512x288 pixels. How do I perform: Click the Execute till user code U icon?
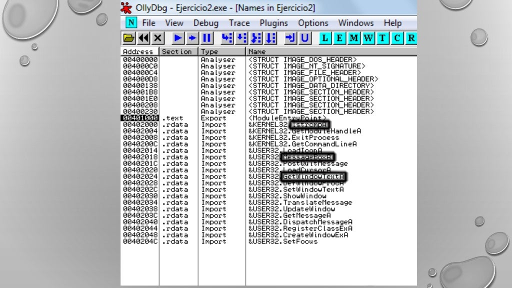pos(304,38)
